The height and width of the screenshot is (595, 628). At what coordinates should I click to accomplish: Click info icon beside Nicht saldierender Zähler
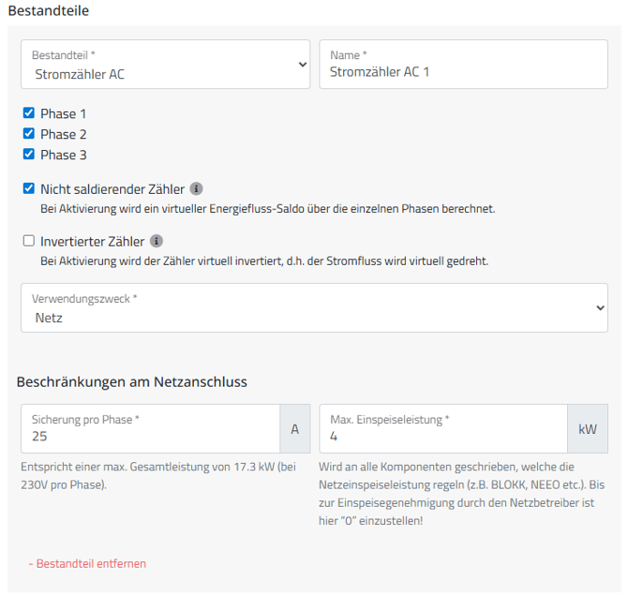(197, 189)
